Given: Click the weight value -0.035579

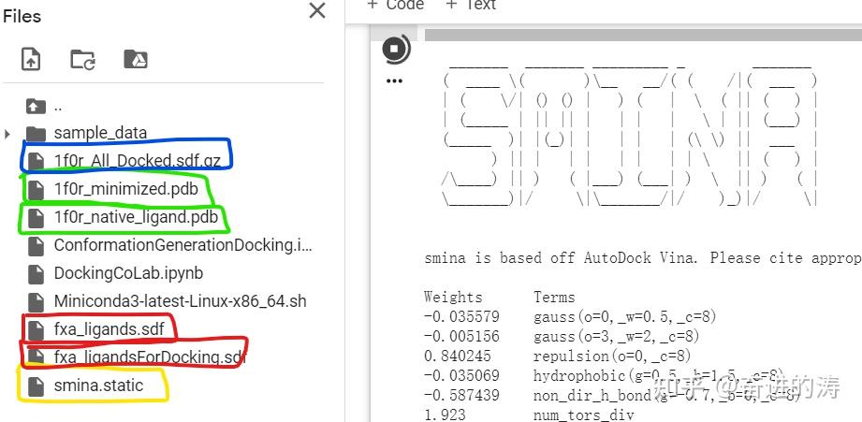Looking at the screenshot, I should coord(461,317).
